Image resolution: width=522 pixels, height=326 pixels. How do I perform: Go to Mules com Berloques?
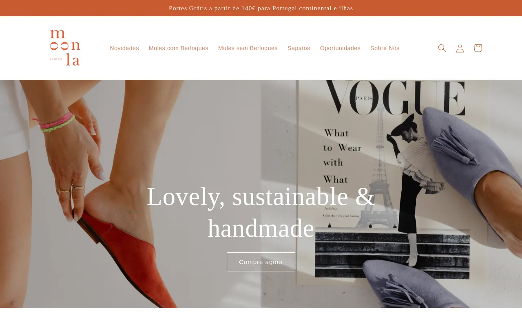click(x=179, y=48)
